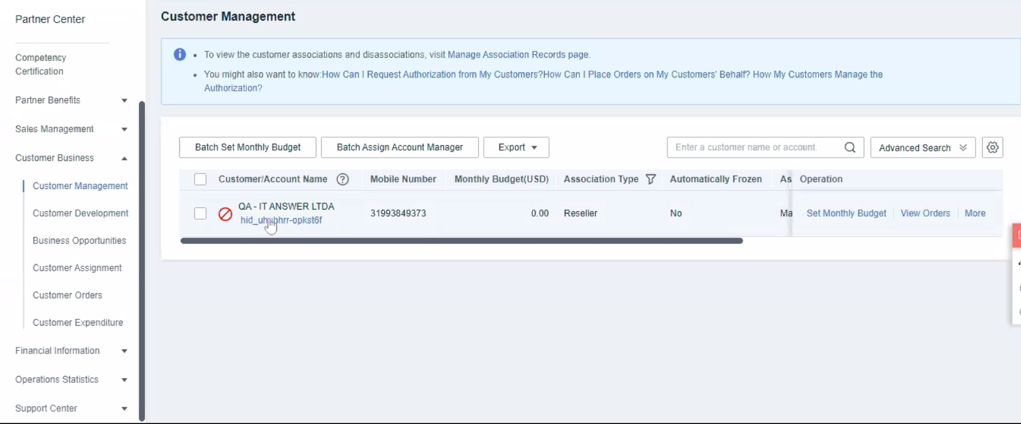Tick the select-all header checkbox
Screen dimensions: 1021x424
coord(200,179)
